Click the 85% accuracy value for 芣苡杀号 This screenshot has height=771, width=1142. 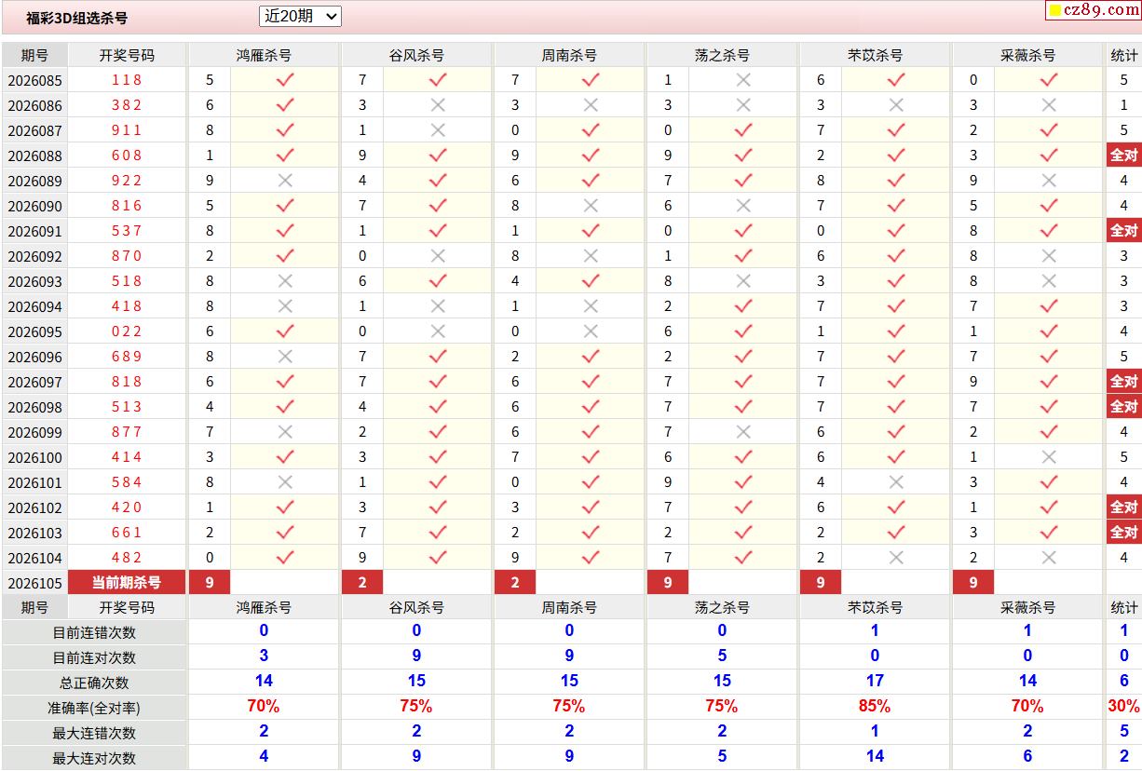click(x=875, y=707)
